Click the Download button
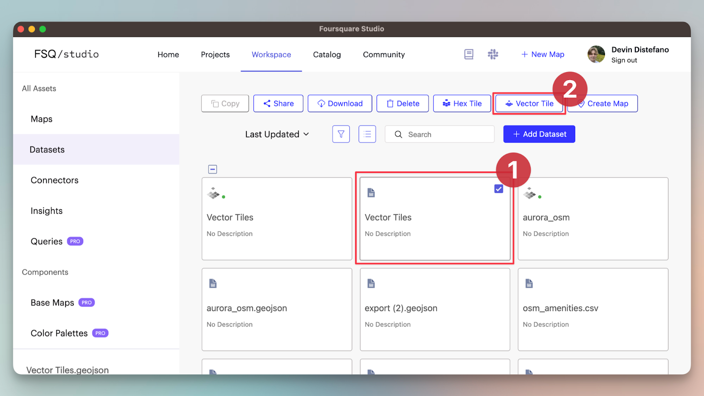Screen dimensions: 704x396 coord(340,103)
